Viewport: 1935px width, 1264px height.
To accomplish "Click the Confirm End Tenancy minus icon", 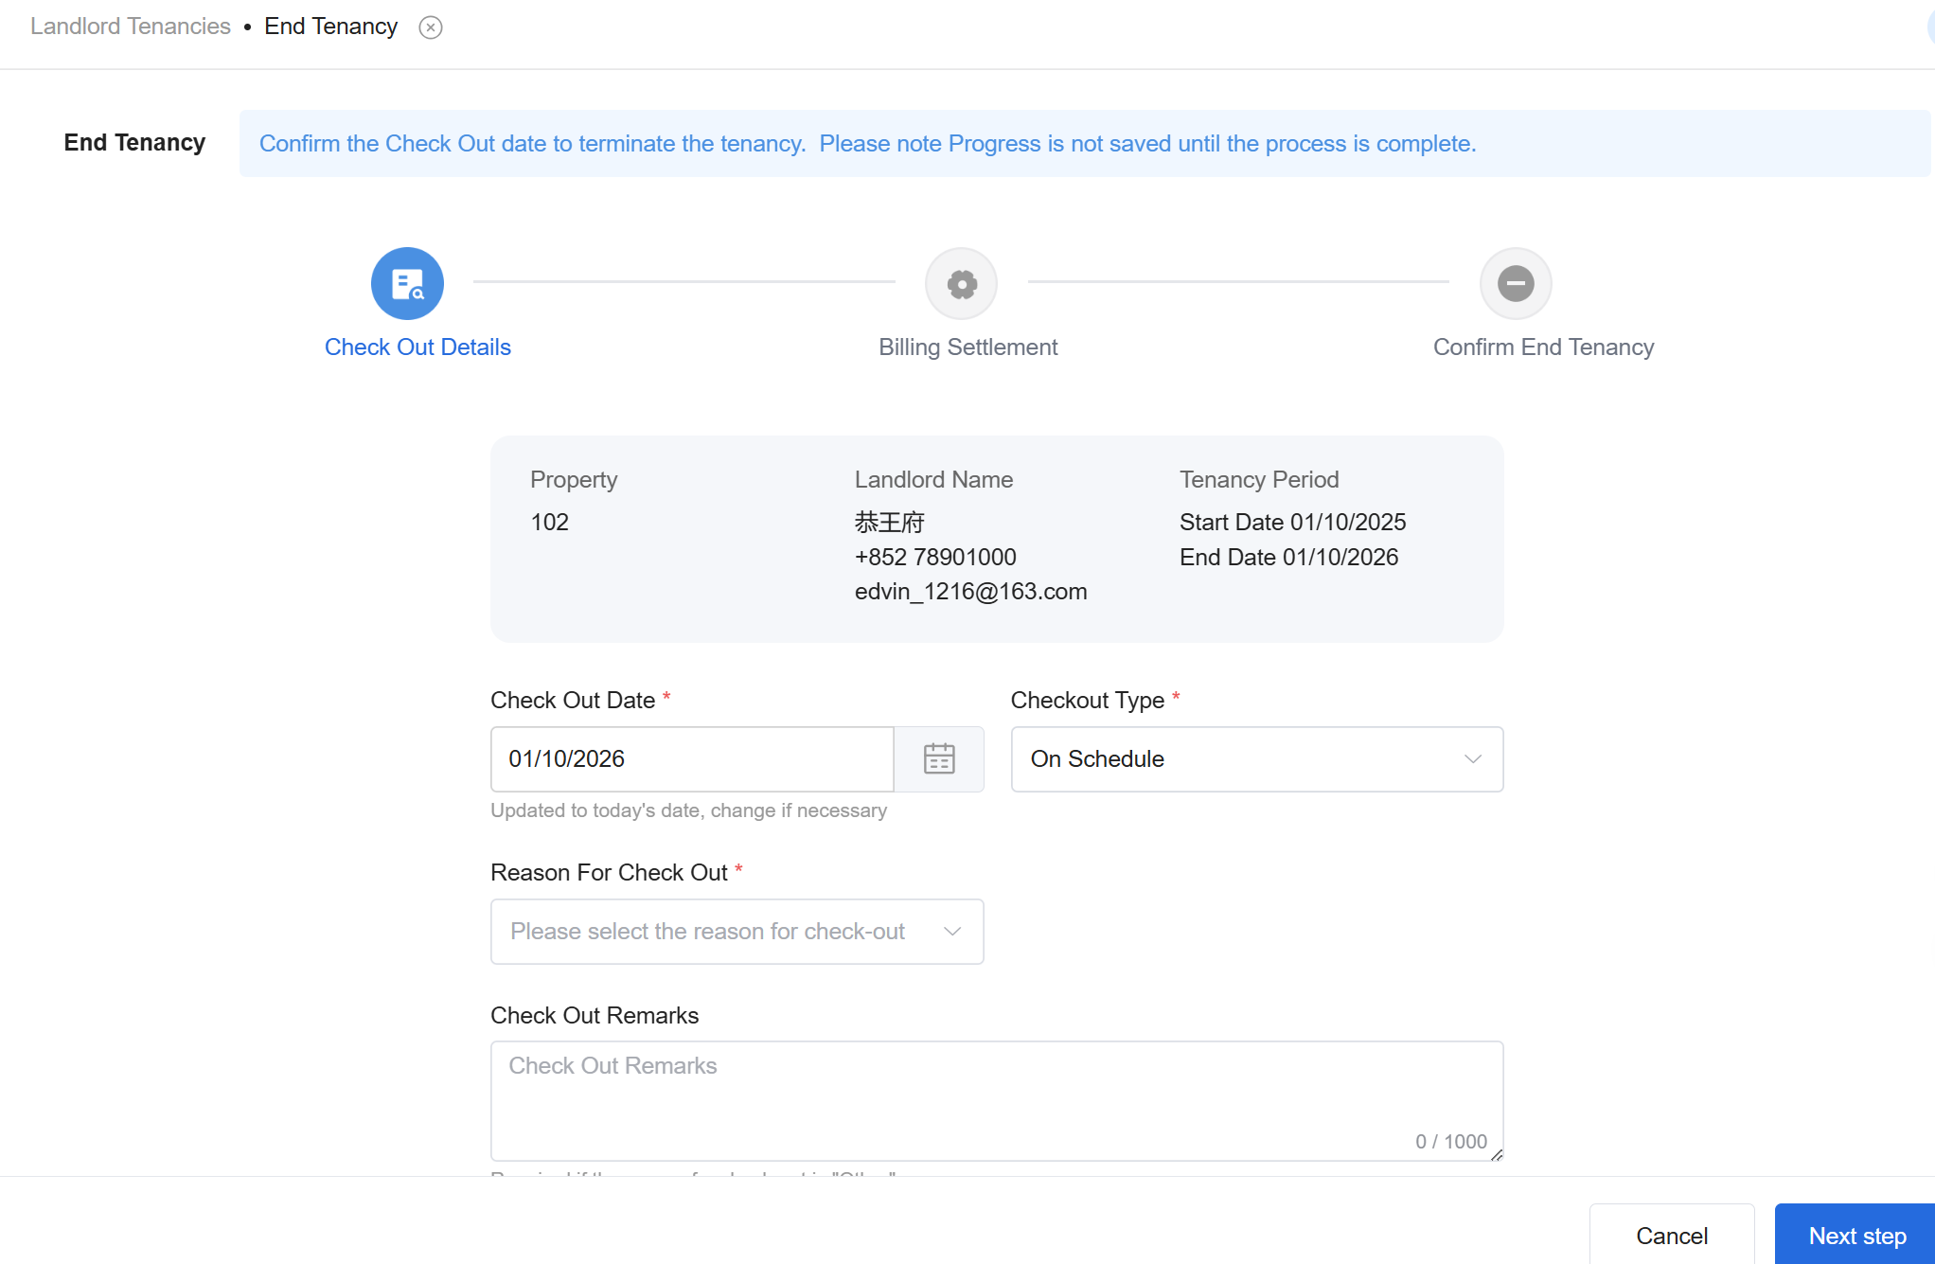I will click(x=1515, y=283).
